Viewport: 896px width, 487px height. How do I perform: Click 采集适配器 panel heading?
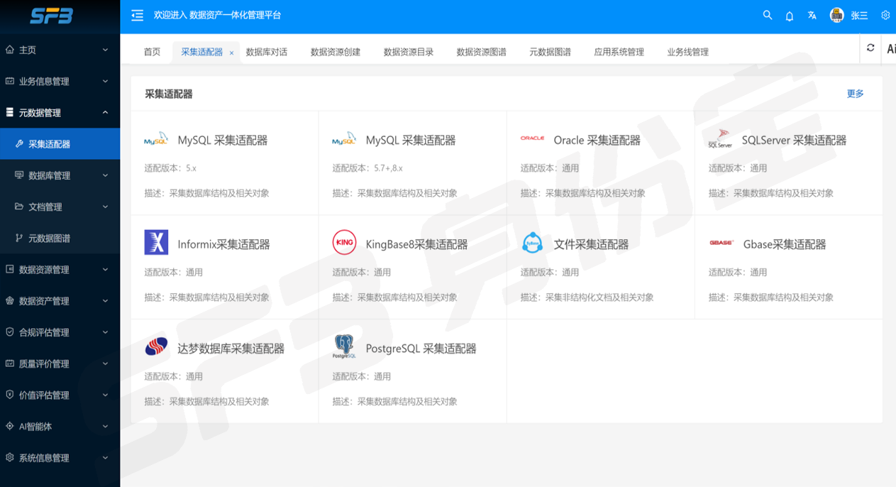(169, 94)
